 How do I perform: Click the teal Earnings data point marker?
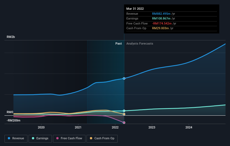[124, 111]
